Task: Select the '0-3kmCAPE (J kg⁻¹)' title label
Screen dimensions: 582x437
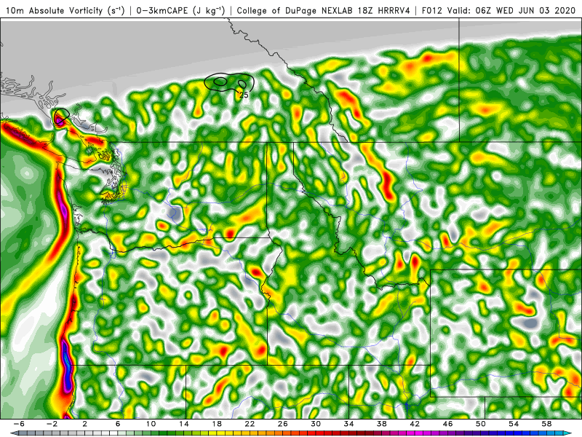Action: (180, 11)
